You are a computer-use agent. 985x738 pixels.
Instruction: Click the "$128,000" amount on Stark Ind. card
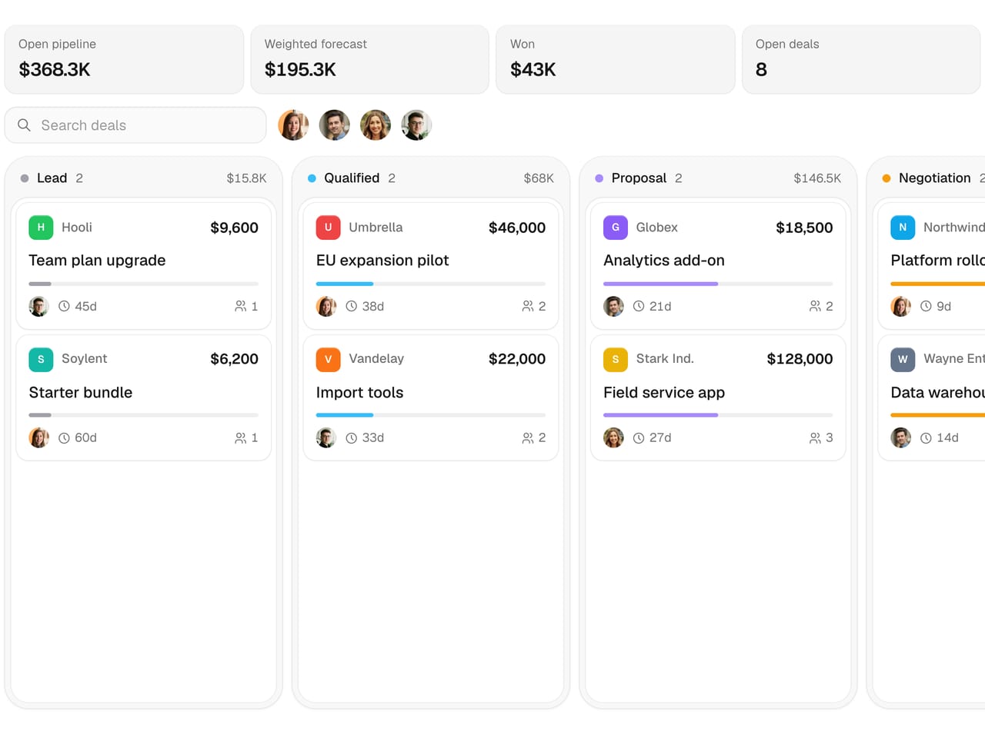800,359
